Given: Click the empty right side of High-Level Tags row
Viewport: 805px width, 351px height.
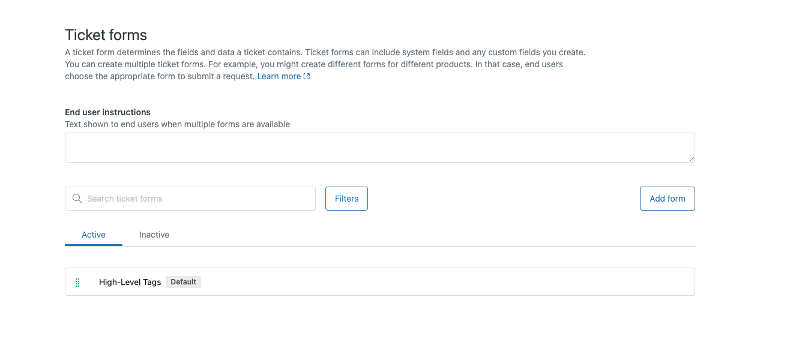Looking at the screenshot, I should [x=480, y=282].
